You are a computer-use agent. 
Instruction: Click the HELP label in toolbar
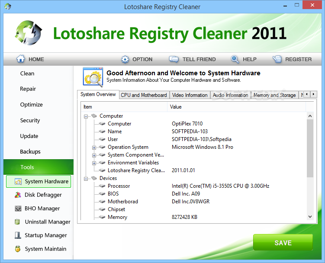coord(250,59)
